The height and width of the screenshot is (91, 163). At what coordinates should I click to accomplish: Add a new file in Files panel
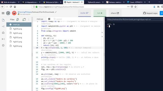click(18, 19)
